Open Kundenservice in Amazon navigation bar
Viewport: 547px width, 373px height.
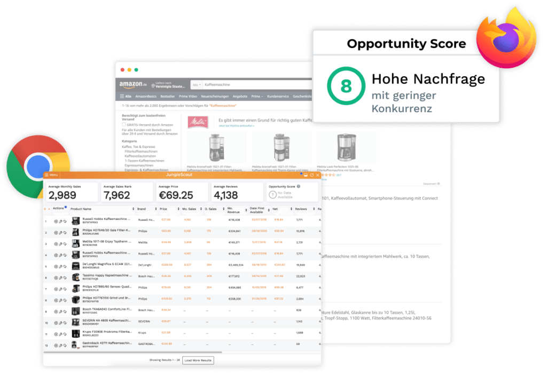pos(278,96)
